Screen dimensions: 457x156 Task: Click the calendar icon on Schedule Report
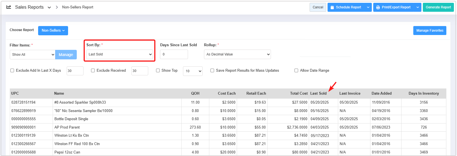point(332,7)
